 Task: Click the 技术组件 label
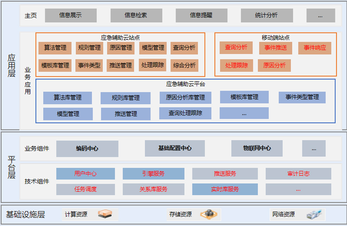[37, 181]
